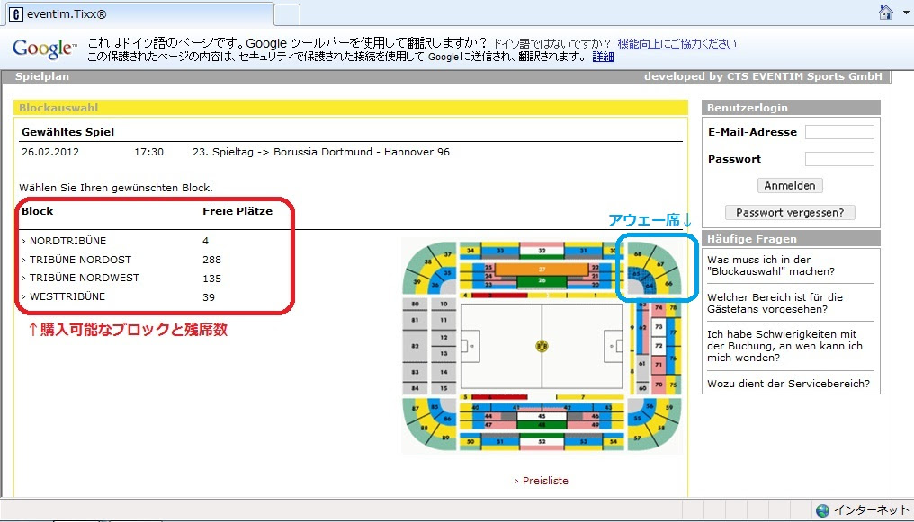Image resolution: width=914 pixels, height=522 pixels.
Task: Focus the Passwort input field
Action: coord(839,159)
